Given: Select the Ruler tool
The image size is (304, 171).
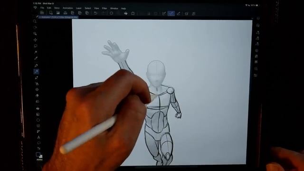Looking at the screenshot, I should point(38,132).
